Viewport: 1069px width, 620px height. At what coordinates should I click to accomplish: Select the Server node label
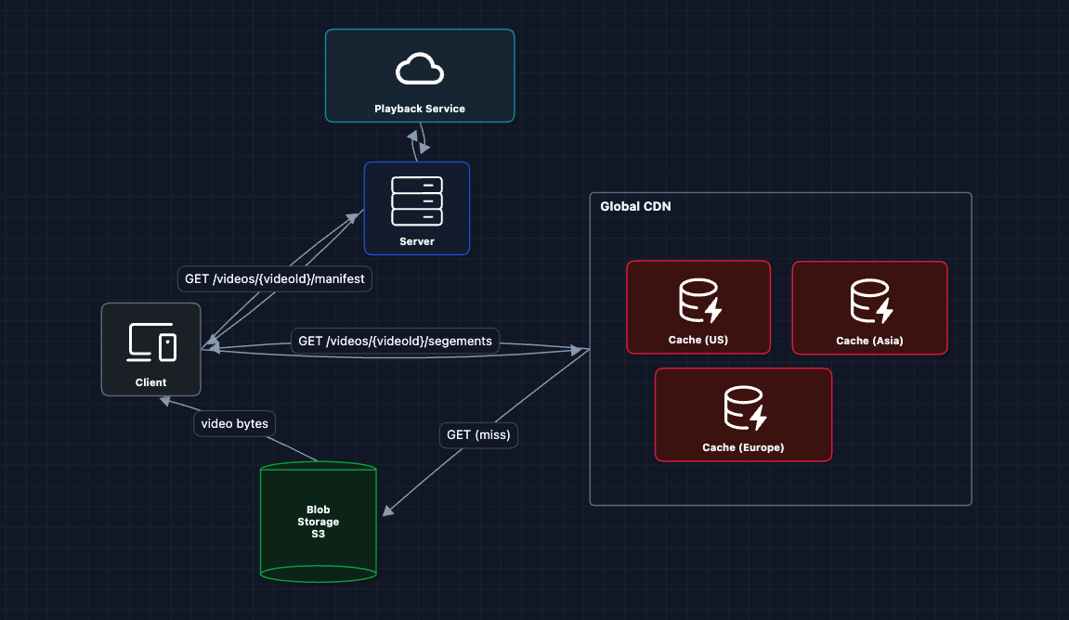tap(417, 241)
